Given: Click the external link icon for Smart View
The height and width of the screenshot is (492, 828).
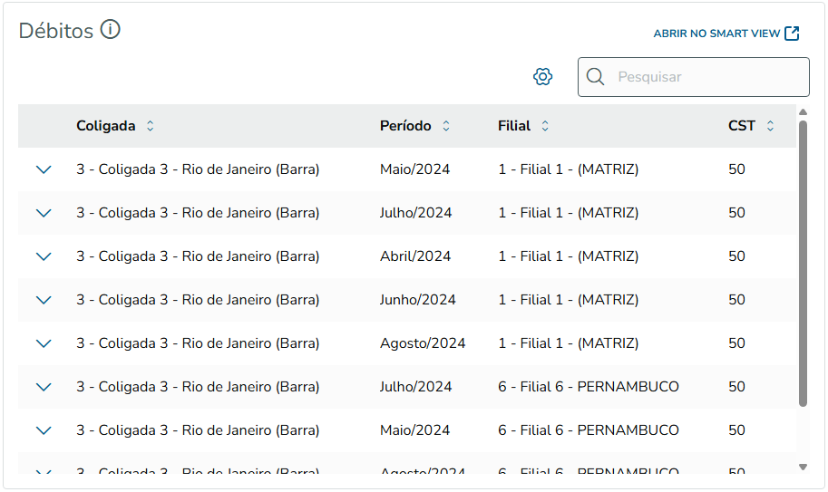Looking at the screenshot, I should pyautogui.click(x=792, y=34).
